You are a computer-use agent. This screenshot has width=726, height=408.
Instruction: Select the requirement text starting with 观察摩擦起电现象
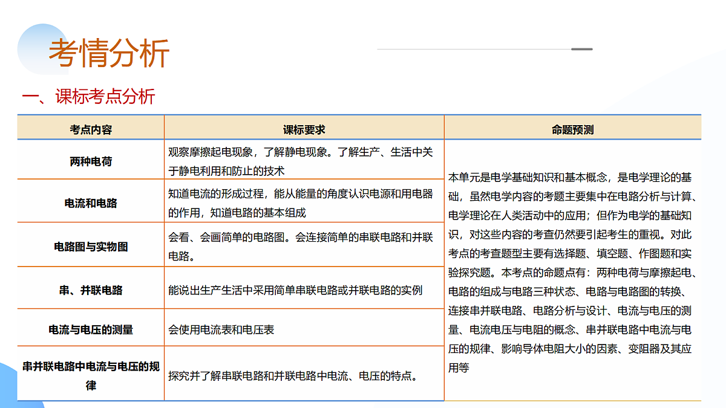pos(301,161)
